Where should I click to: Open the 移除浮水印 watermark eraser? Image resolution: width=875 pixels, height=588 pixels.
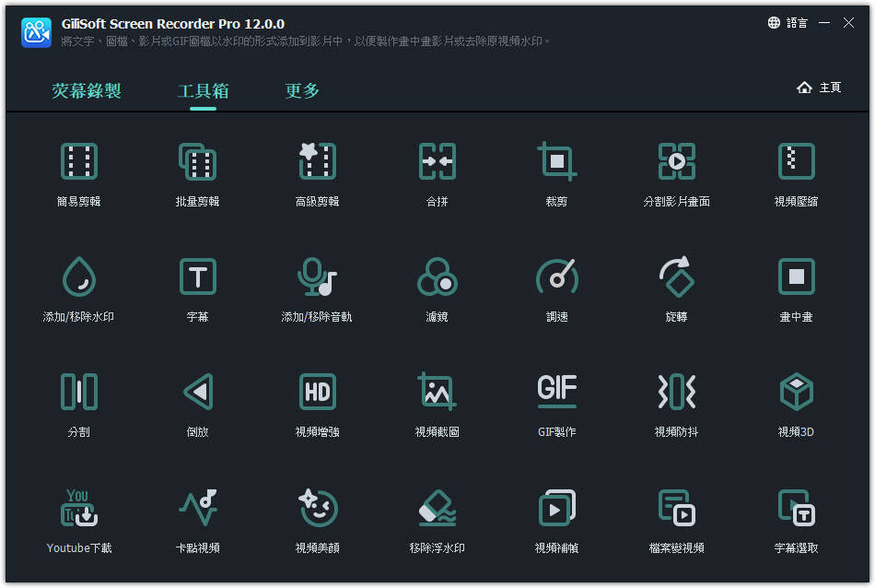pyautogui.click(x=437, y=509)
